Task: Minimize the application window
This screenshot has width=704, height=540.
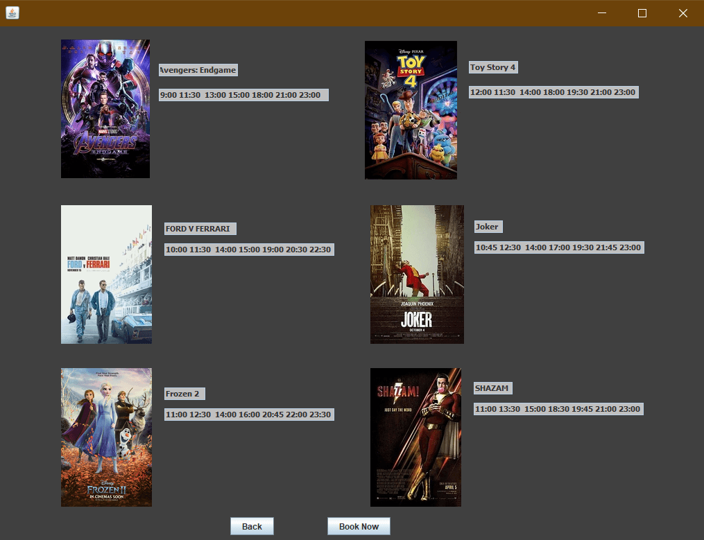Action: [602, 13]
